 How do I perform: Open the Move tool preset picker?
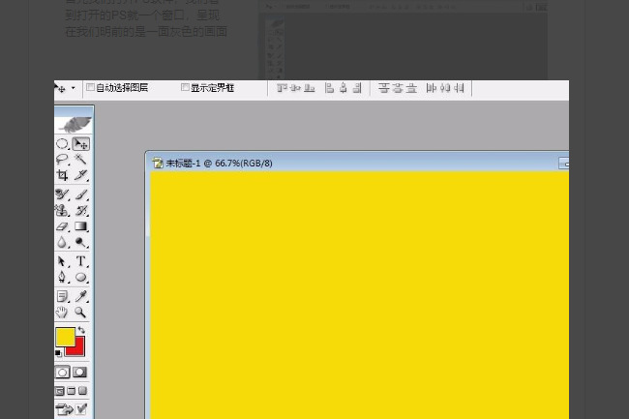click(x=64, y=88)
